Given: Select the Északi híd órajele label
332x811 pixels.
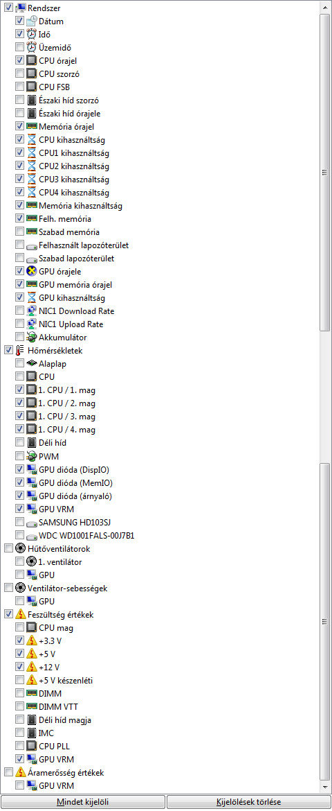Looking at the screenshot, I should pos(70,113).
